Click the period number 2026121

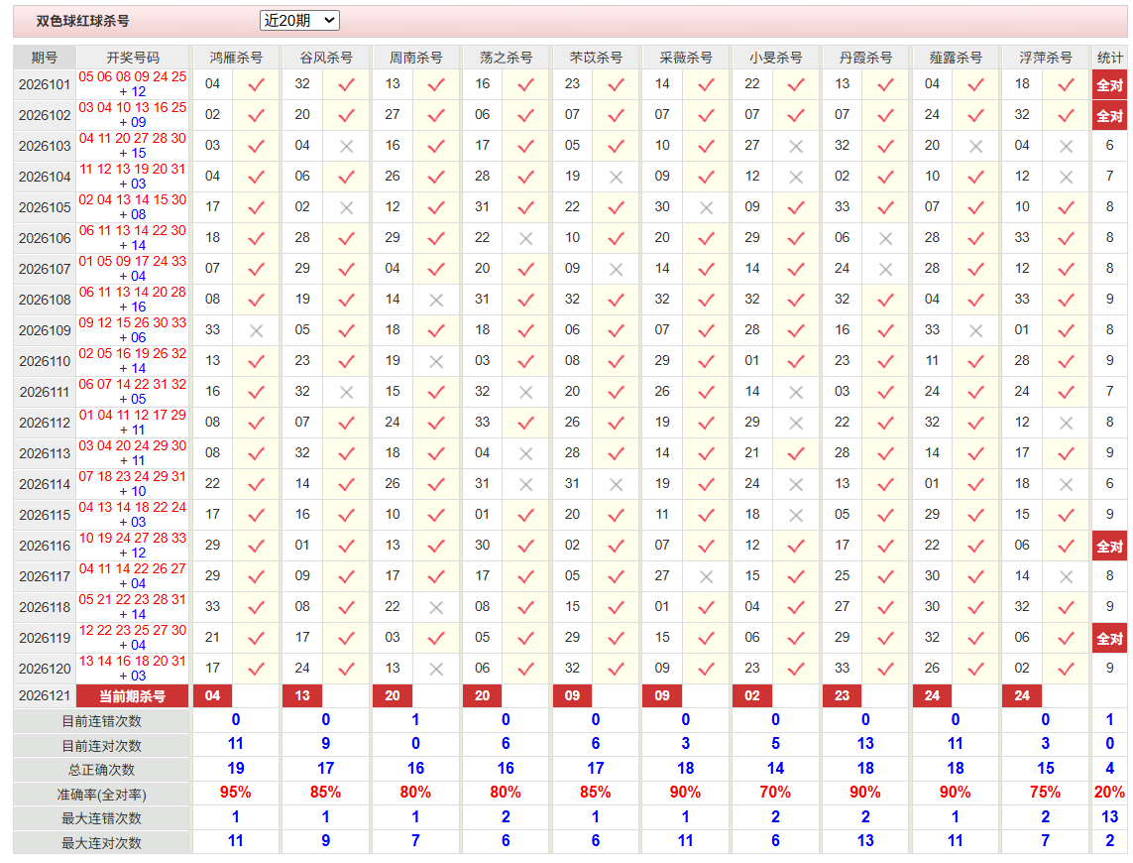click(x=44, y=696)
